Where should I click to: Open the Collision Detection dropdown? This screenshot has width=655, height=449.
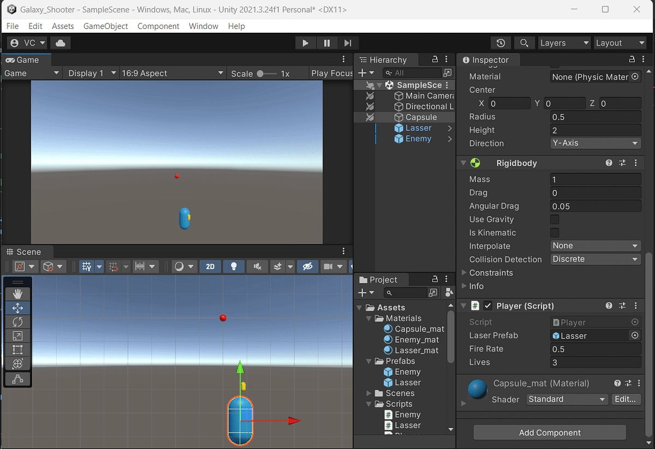click(595, 259)
